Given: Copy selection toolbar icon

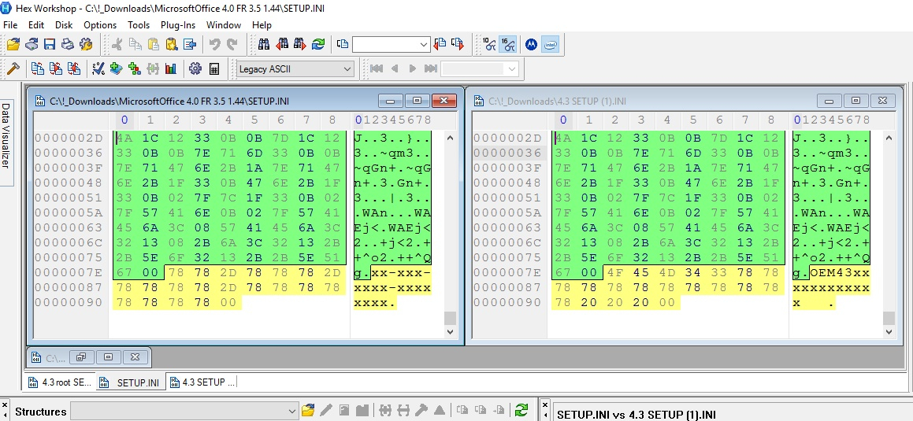Looking at the screenshot, I should pos(135,44).
